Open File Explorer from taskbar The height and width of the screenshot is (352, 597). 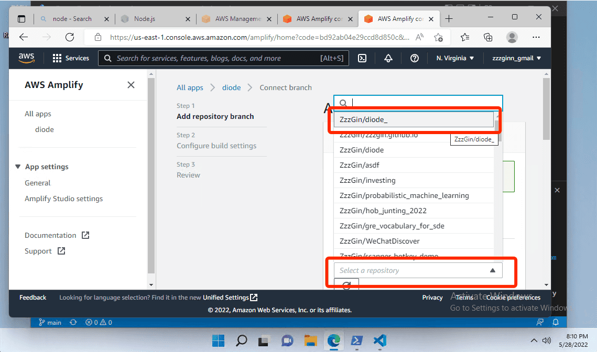pos(311,340)
